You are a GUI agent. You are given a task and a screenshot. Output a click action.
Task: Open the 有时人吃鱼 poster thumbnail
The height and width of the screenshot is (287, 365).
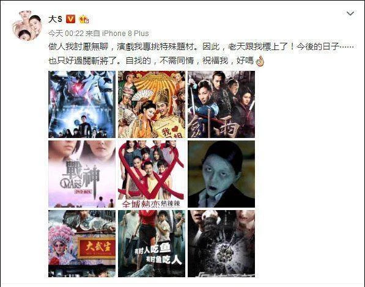point(152,244)
